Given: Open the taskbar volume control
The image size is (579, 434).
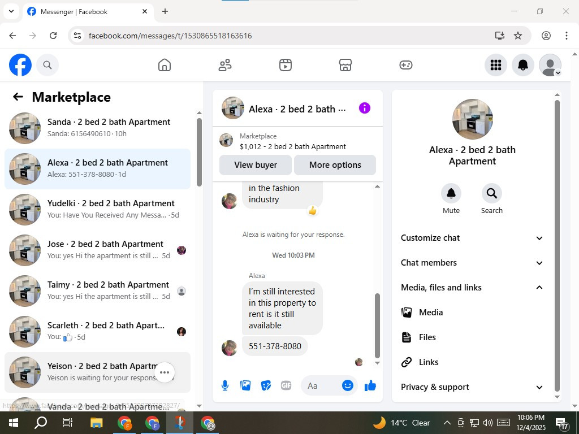Looking at the screenshot, I should coord(488,423).
